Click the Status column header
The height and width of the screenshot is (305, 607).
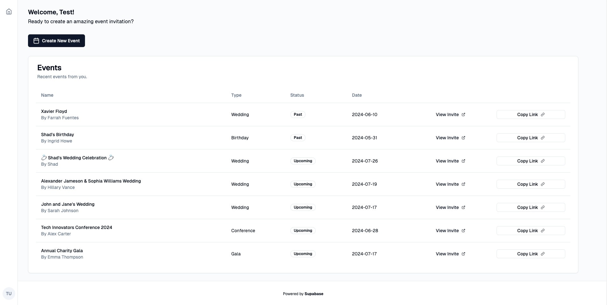click(297, 95)
